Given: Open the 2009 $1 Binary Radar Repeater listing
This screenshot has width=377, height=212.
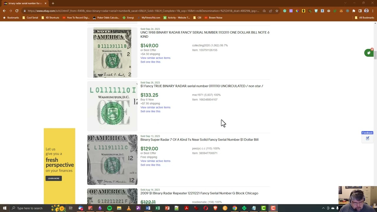Looking at the screenshot, I should click(199, 193).
